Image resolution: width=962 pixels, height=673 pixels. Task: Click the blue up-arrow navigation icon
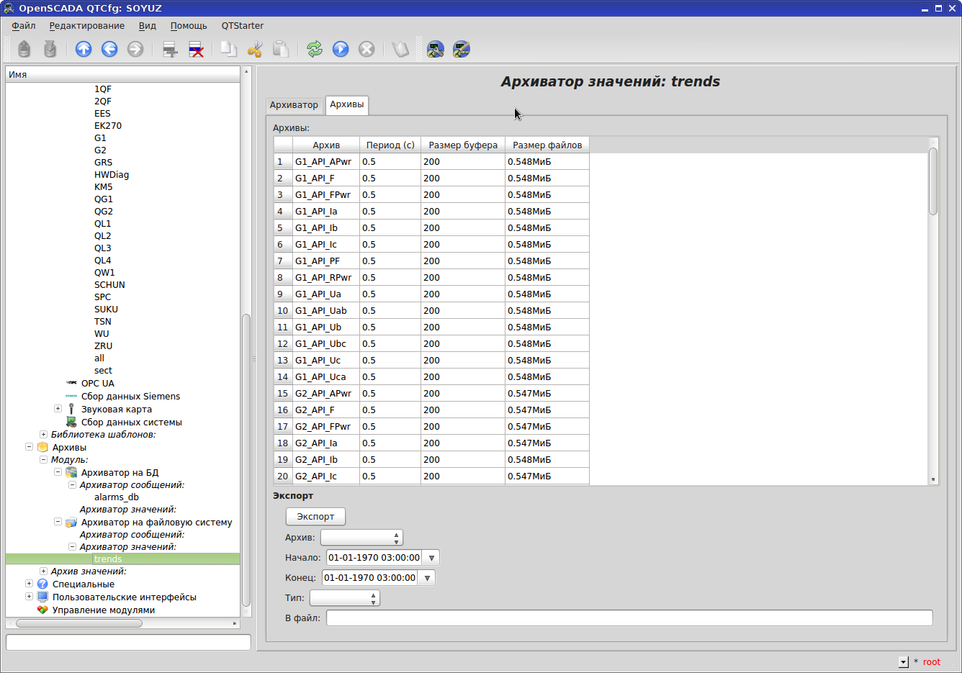(84, 49)
